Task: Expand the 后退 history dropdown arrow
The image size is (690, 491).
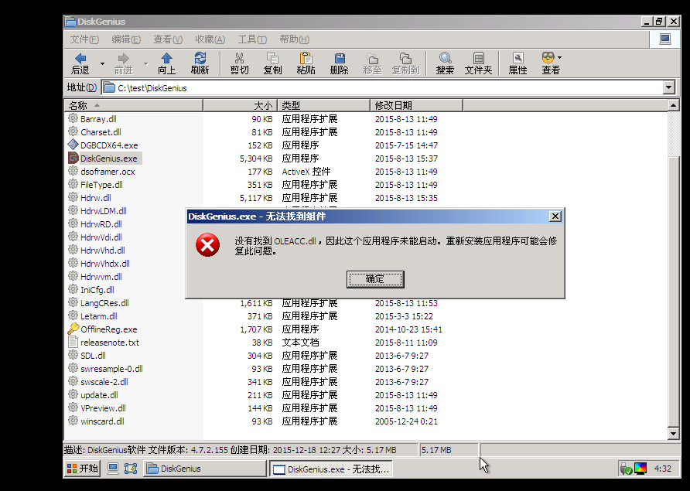Action: [x=103, y=64]
